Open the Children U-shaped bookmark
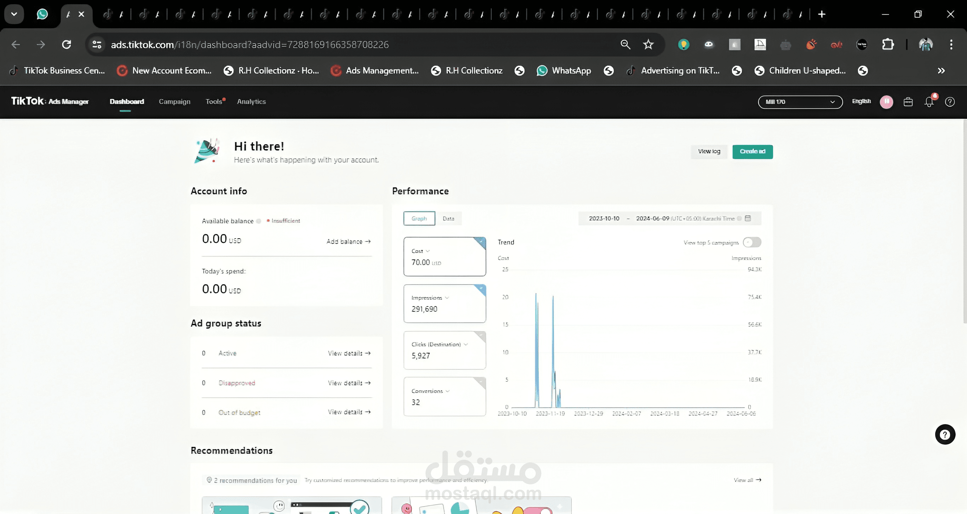Viewport: 967px width, 514px height. click(800, 70)
